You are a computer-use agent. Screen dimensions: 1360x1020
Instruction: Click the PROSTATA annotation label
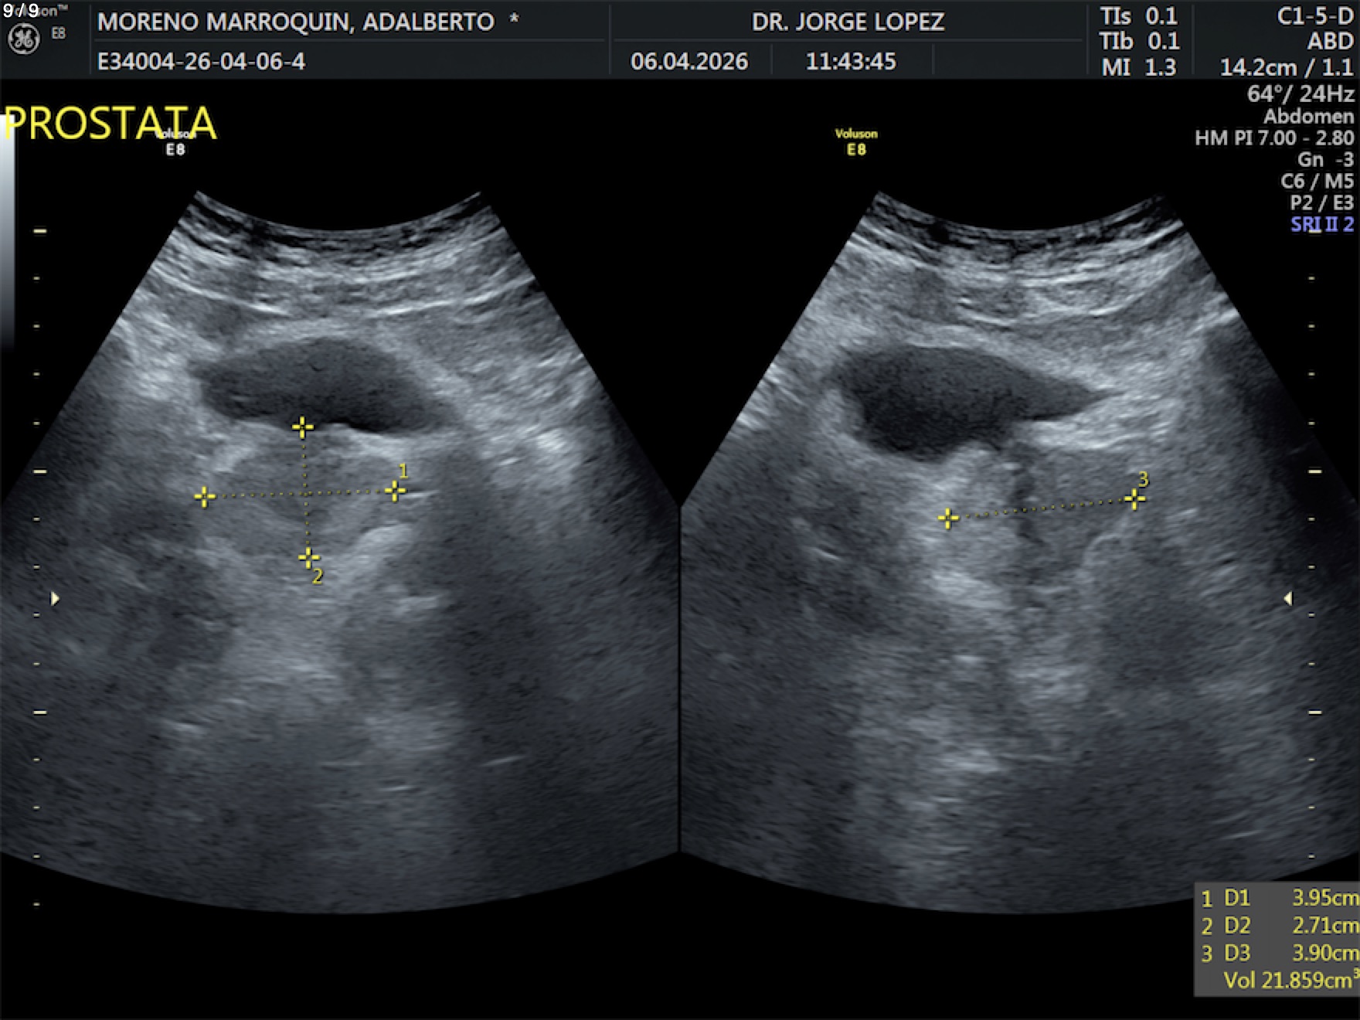110,124
